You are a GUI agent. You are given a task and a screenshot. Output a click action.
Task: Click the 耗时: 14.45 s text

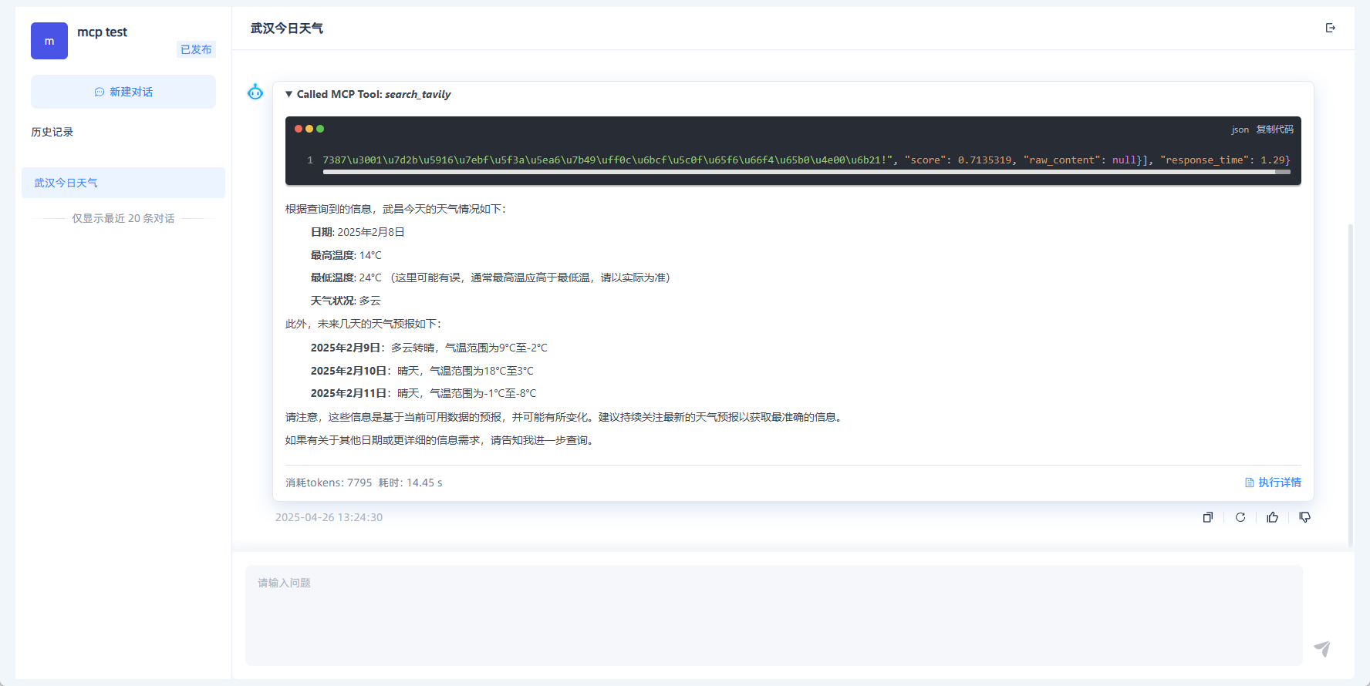coord(410,483)
